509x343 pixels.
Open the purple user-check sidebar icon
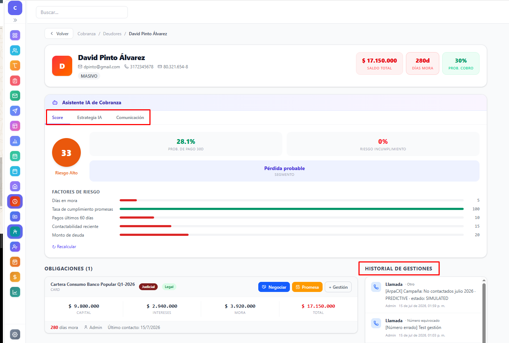15,247
